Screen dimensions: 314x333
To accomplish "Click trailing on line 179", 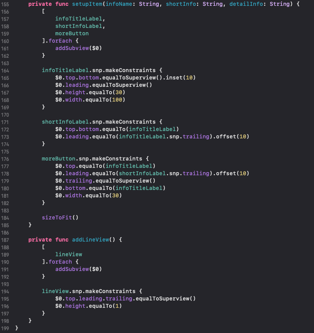I will (79, 181).
